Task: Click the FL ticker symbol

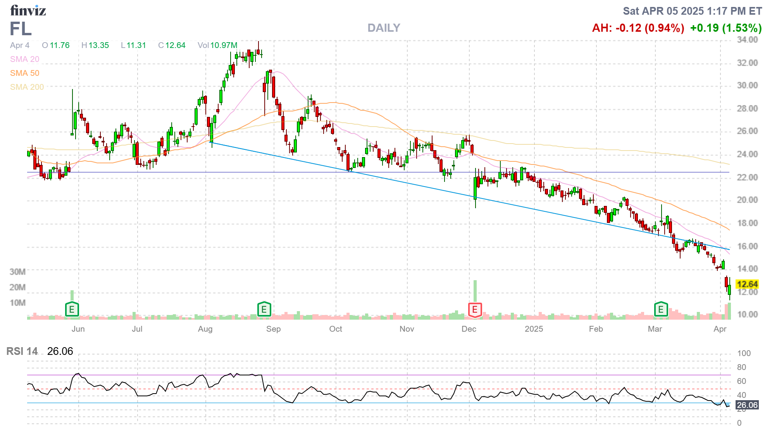Action: [21, 29]
